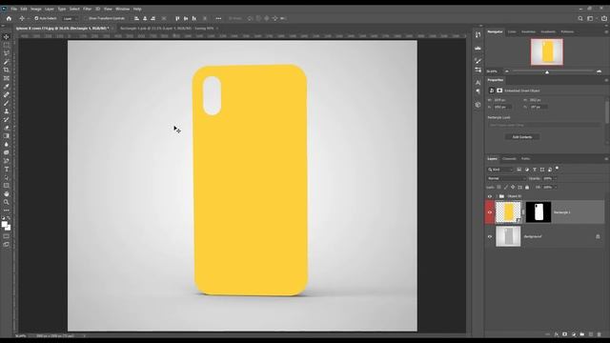This screenshot has height=343, width=610.
Task: Open the Edit Toolbar three-dots button
Action: 7,211
